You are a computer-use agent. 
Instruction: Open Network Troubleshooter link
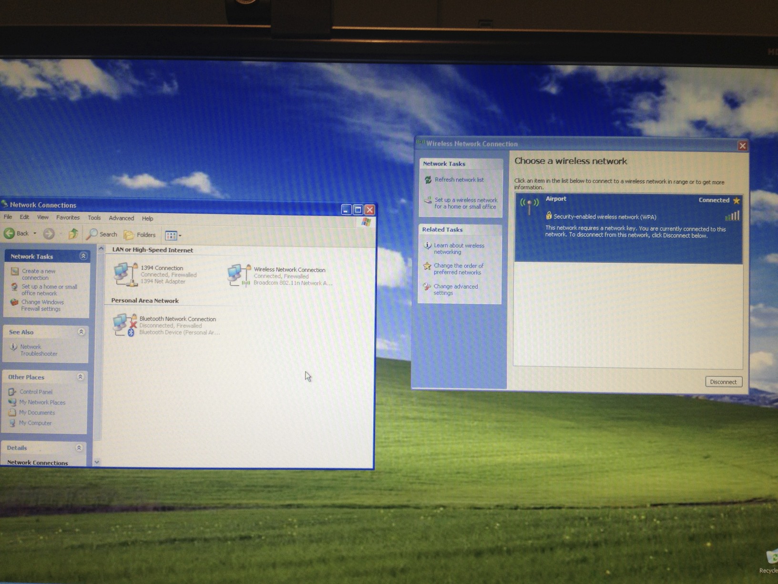(39, 350)
